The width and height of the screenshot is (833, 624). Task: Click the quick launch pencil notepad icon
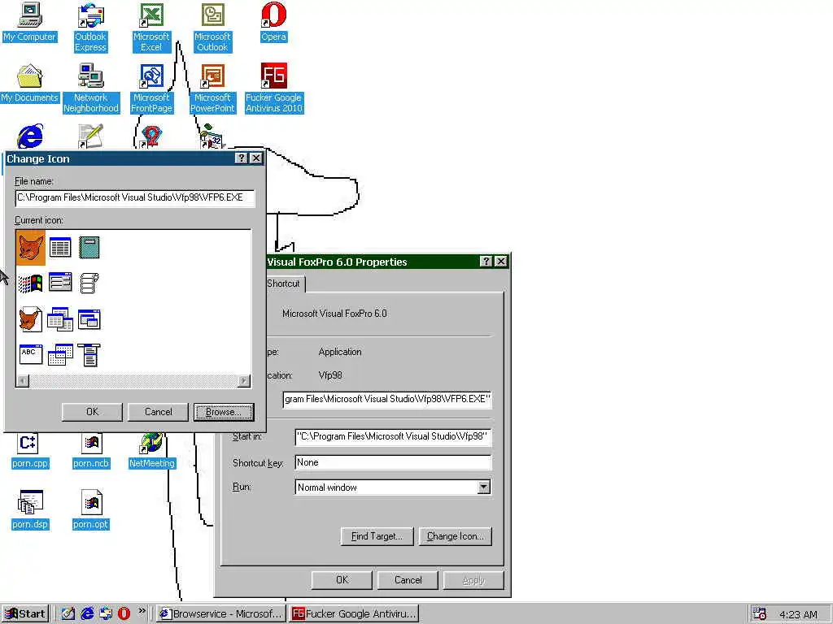(68, 614)
